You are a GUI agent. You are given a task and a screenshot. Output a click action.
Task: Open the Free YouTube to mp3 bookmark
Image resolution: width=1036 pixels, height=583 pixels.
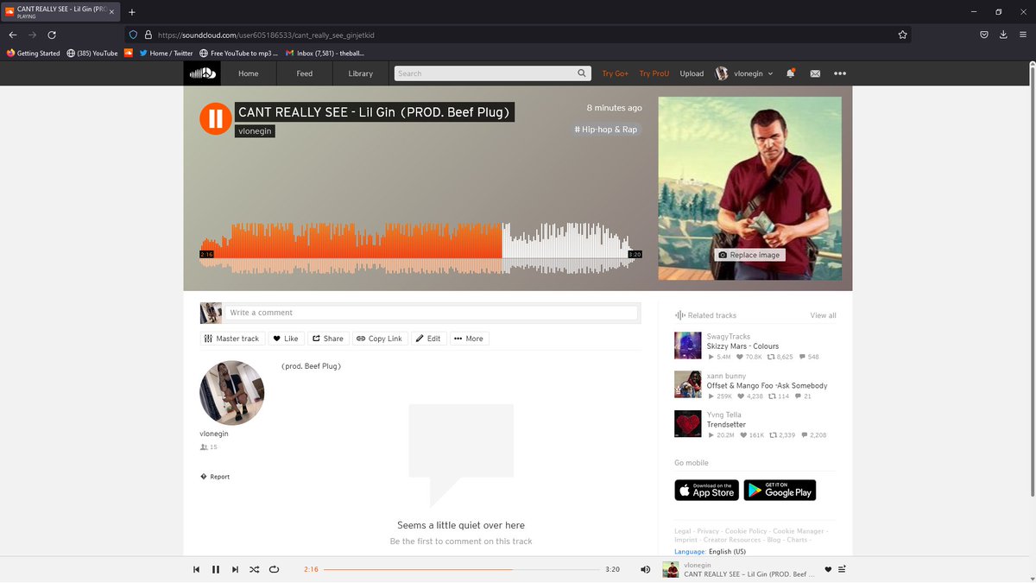pyautogui.click(x=238, y=53)
